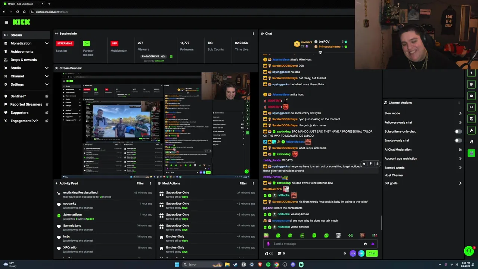Click the chat bubble icon in right sidebar

[x=471, y=96]
